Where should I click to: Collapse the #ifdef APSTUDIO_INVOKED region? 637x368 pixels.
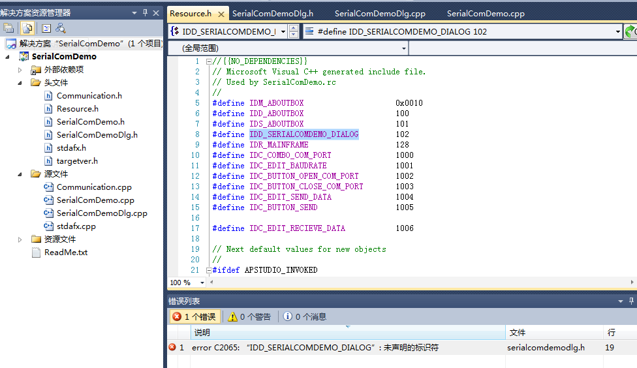[208, 270]
